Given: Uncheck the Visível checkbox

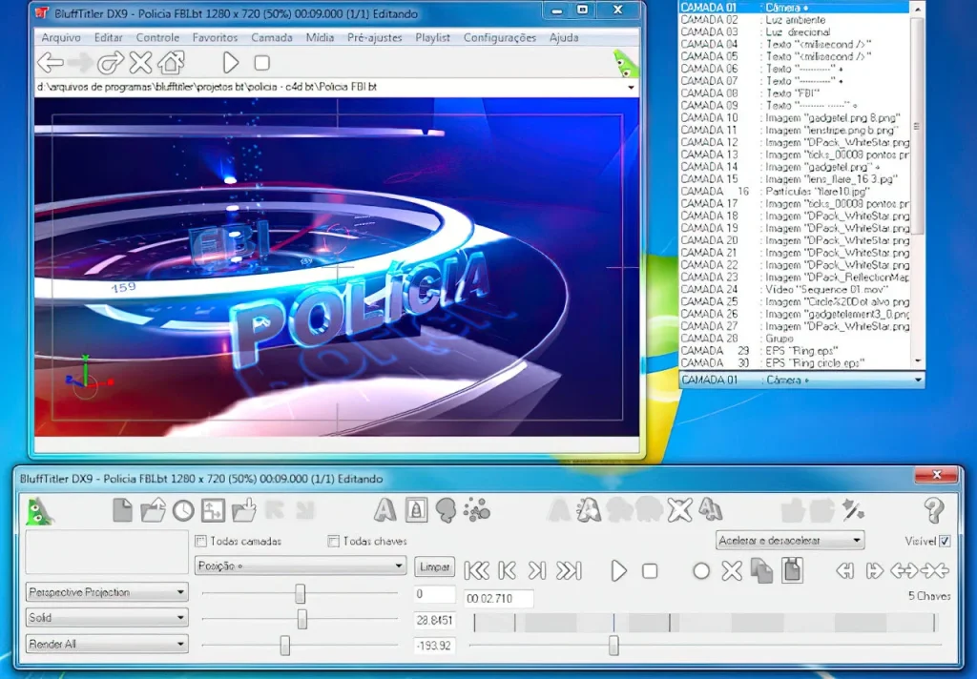Looking at the screenshot, I should [x=945, y=542].
